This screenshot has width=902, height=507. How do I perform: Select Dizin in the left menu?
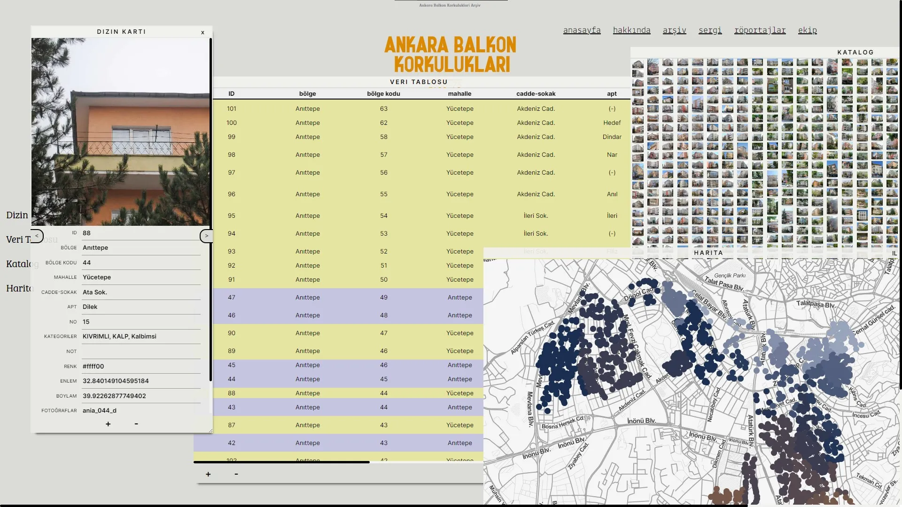point(17,215)
